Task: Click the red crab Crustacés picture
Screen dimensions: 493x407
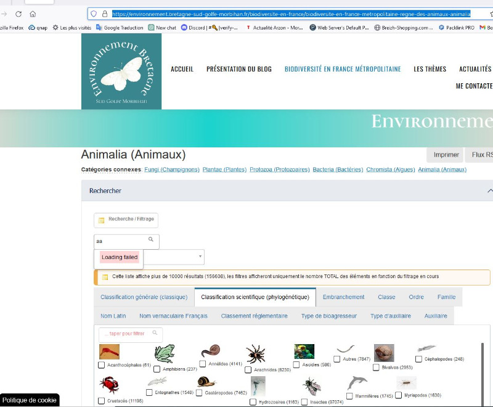Action: (x=109, y=385)
